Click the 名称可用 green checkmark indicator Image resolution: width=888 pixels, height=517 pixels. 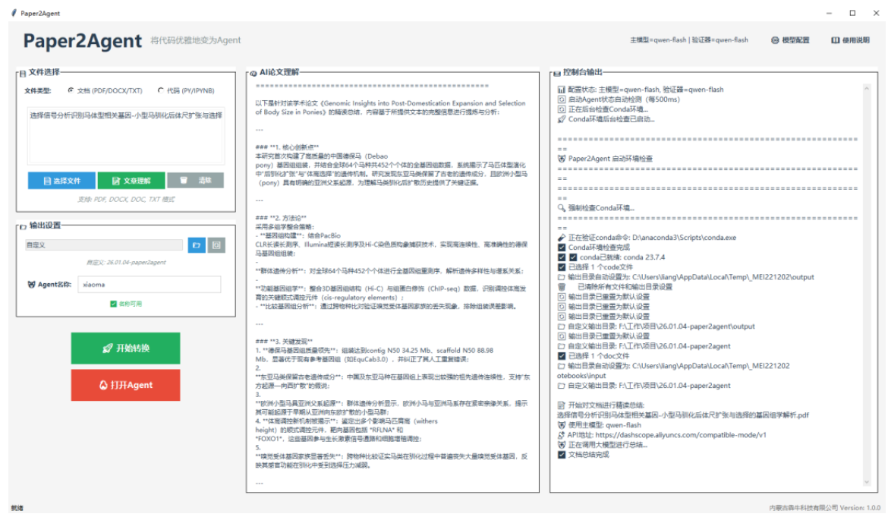tap(113, 304)
